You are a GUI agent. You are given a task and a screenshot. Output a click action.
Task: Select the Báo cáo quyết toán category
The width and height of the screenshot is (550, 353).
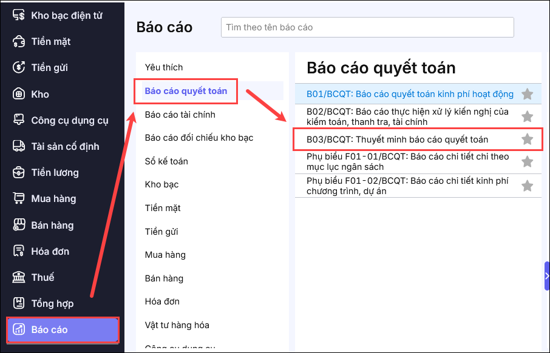pos(186,91)
